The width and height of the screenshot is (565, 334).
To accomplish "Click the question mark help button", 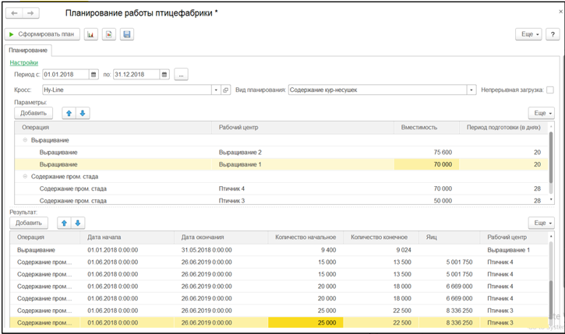I will (553, 34).
